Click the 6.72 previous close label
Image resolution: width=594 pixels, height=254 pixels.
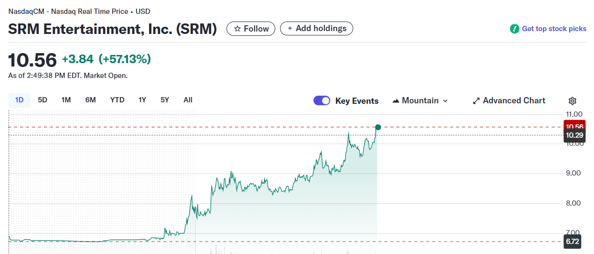click(x=572, y=241)
